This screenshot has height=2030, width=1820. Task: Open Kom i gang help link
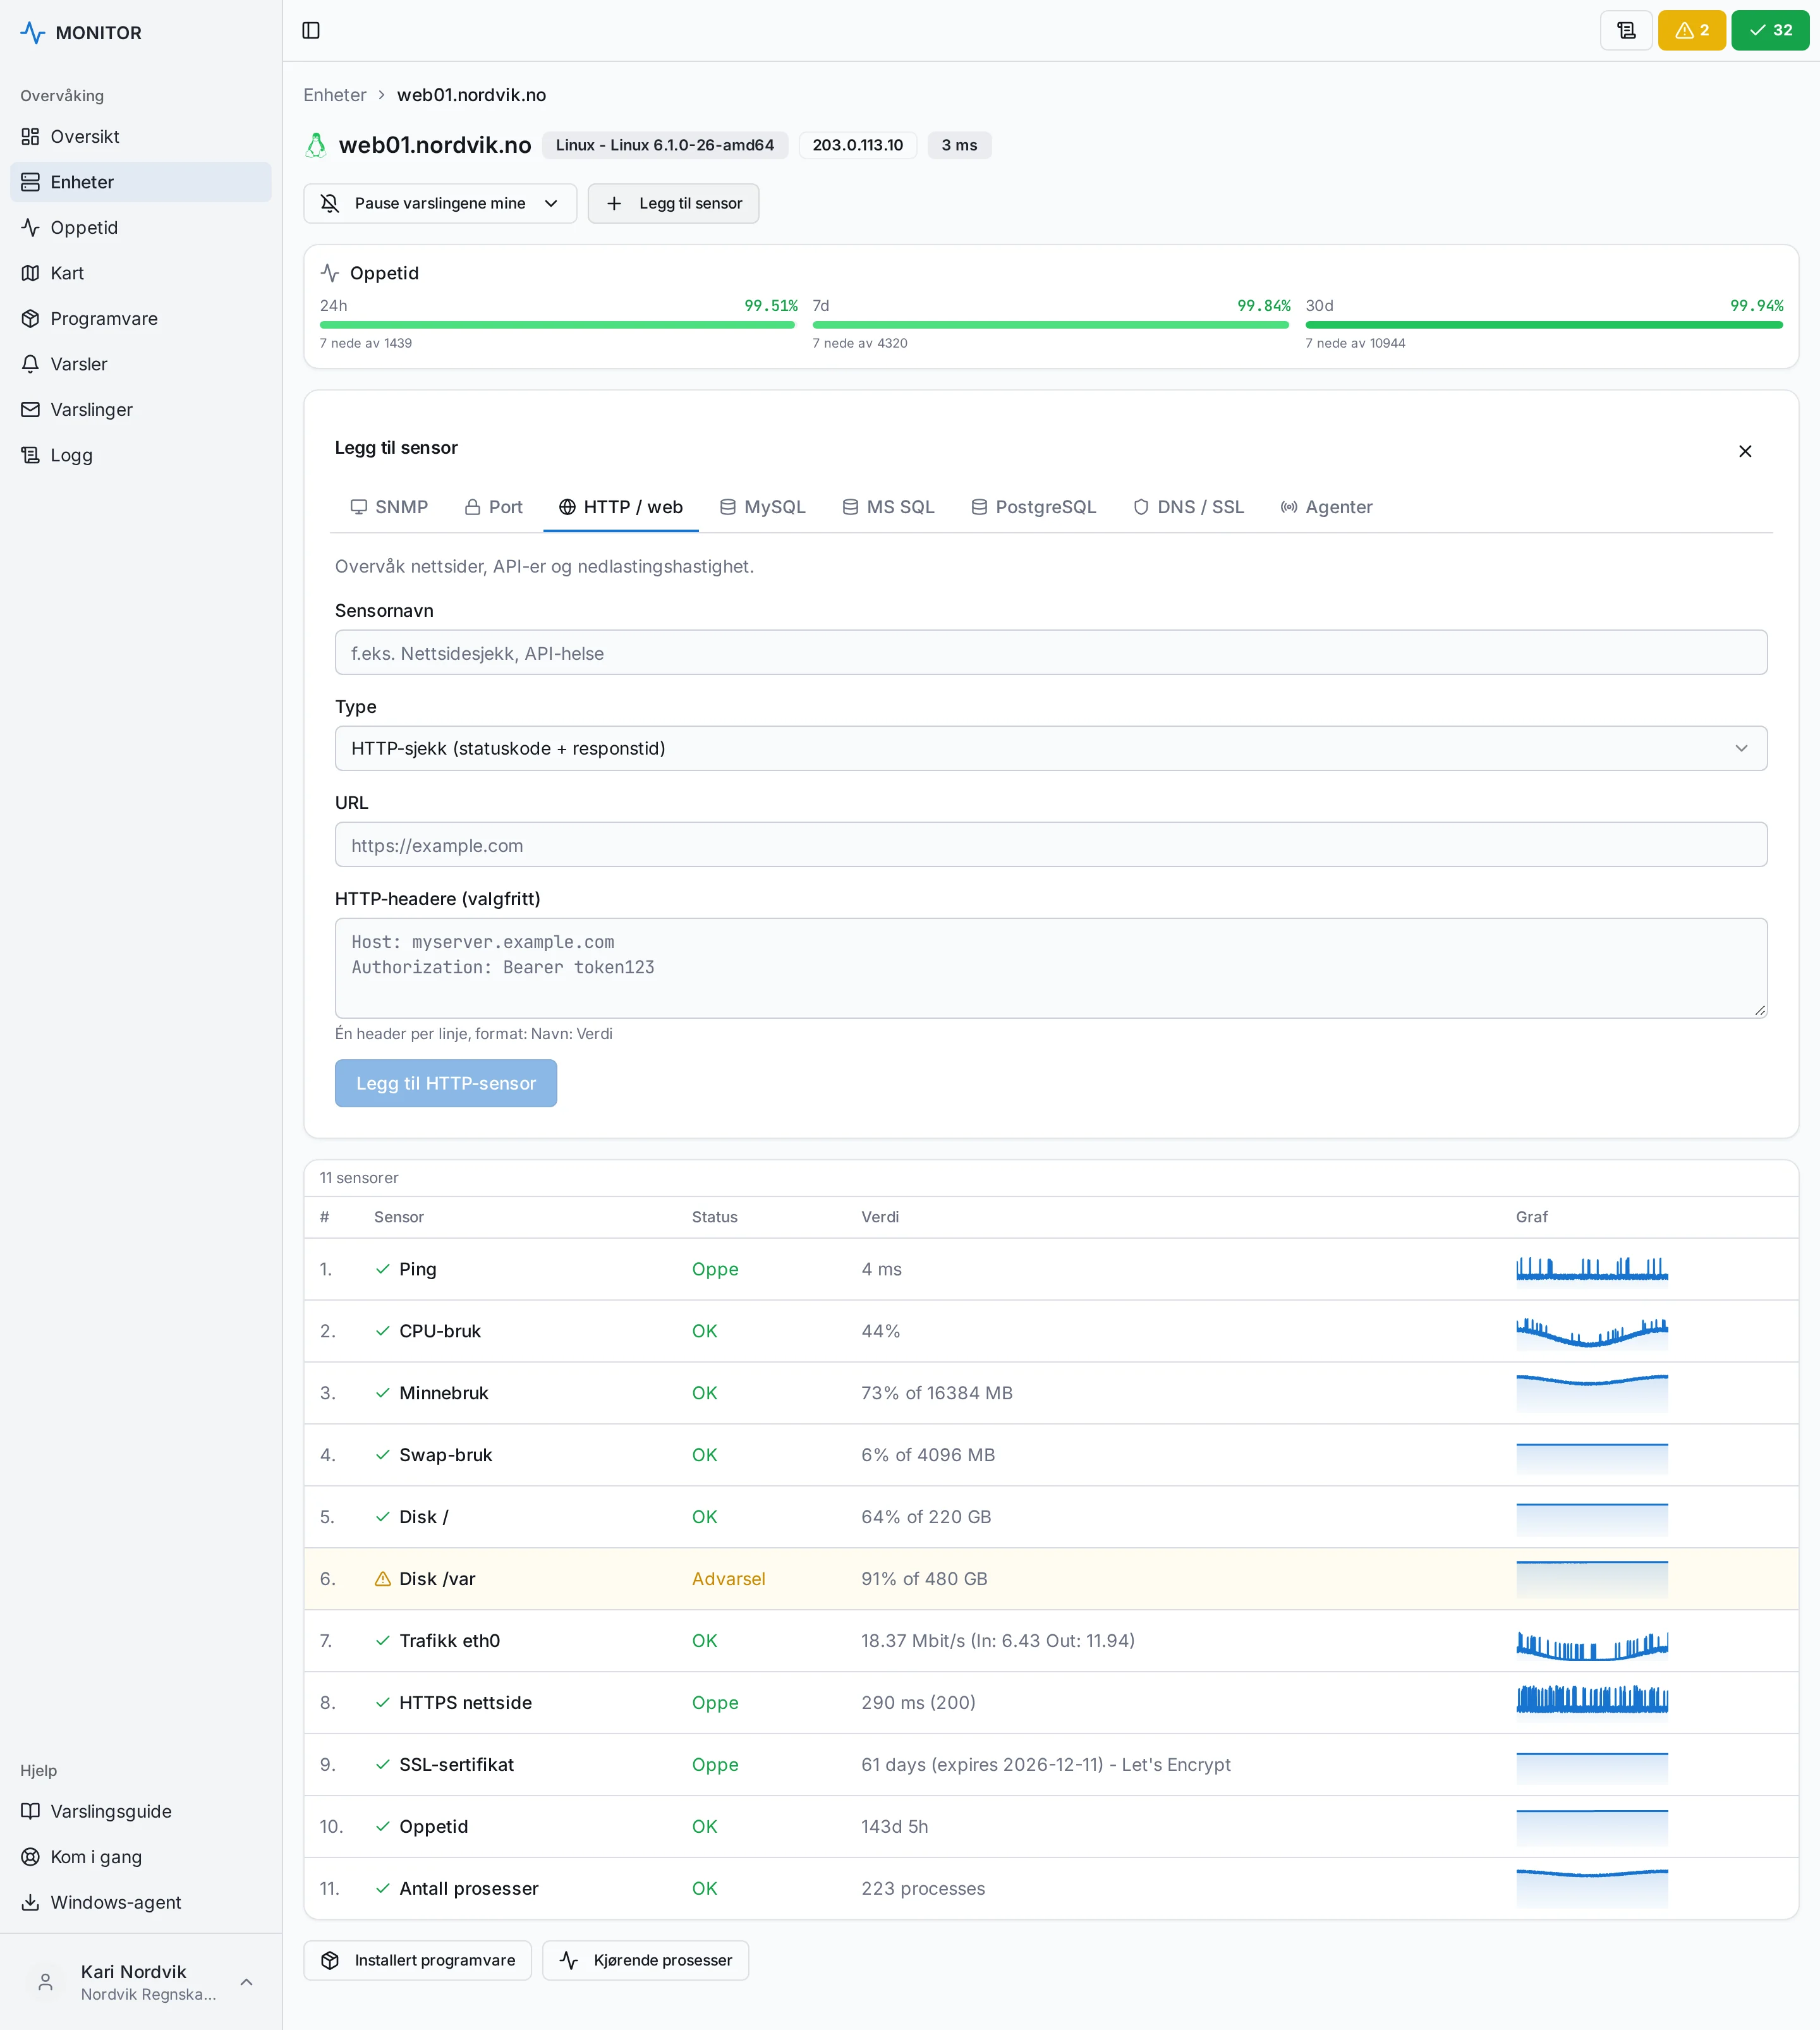point(141,1856)
